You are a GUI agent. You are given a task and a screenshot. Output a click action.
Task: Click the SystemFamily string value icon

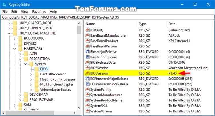87,89
